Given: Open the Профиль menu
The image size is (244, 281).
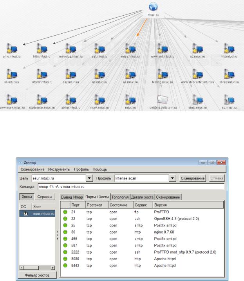Looking at the screenshot, I should pyautogui.click(x=81, y=169).
